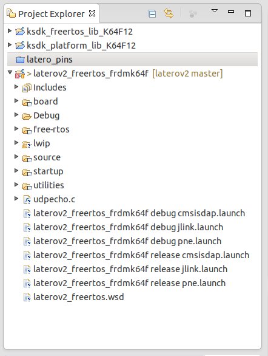268x356 pixels.
Task: Click the Project Explorer tab icon
Action: point(11,13)
